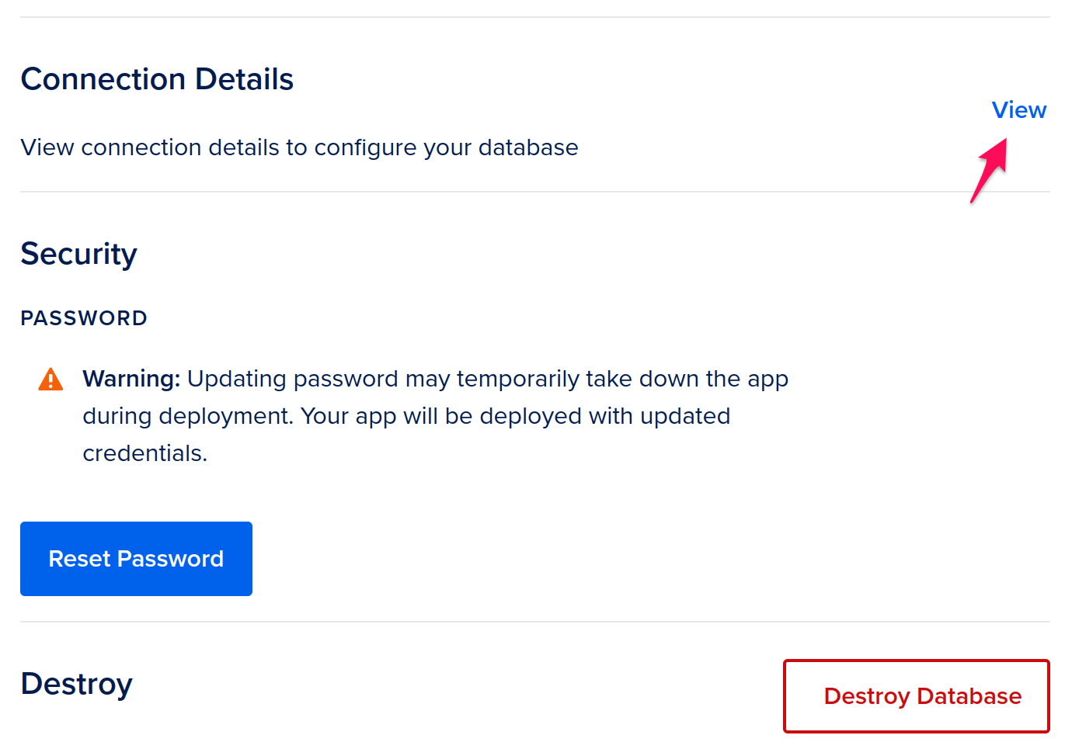Select the Connection Details heading
The height and width of the screenshot is (756, 1072).
pos(157,79)
